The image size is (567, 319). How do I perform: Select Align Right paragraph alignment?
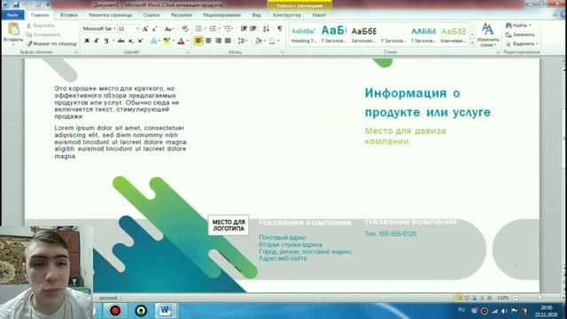218,41
